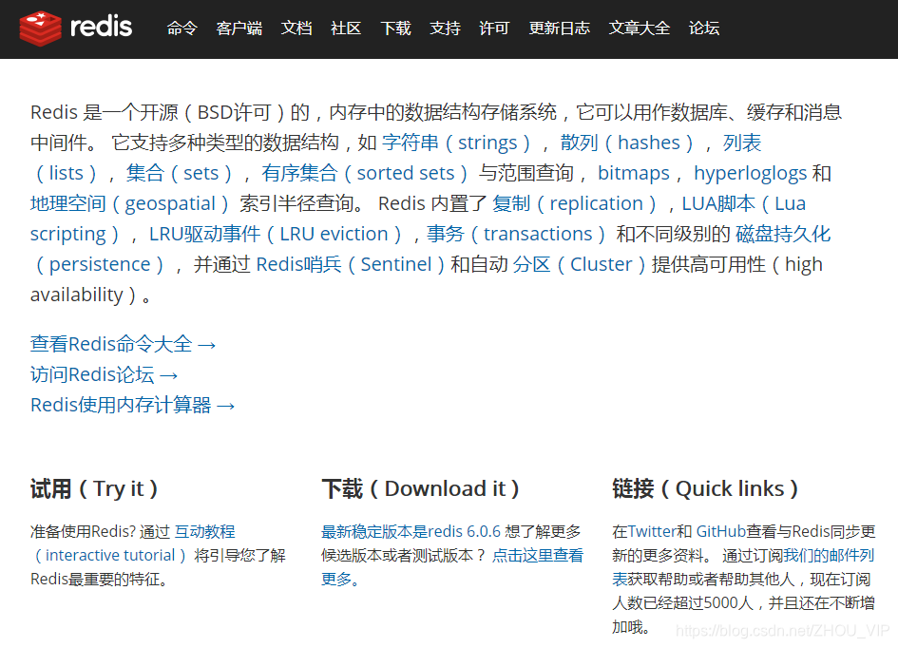Open the 地理空间（geospatial）link

(x=129, y=203)
